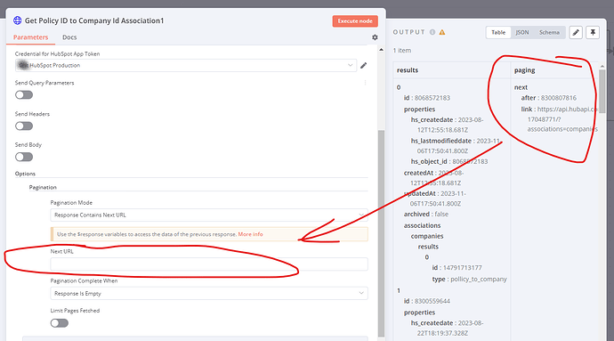614x341 pixels.
Task: Open Pagination Mode dropdown
Action: pos(209,215)
